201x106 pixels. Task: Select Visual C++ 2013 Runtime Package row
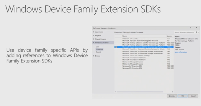[x=144, y=51]
